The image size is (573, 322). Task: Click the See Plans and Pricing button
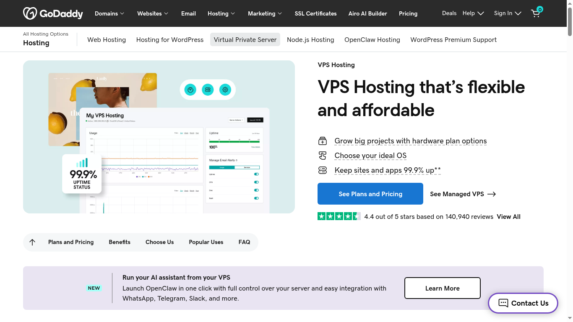click(x=370, y=194)
